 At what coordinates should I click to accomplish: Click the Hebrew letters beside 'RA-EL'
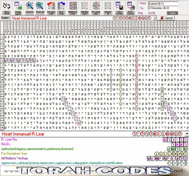180,145
